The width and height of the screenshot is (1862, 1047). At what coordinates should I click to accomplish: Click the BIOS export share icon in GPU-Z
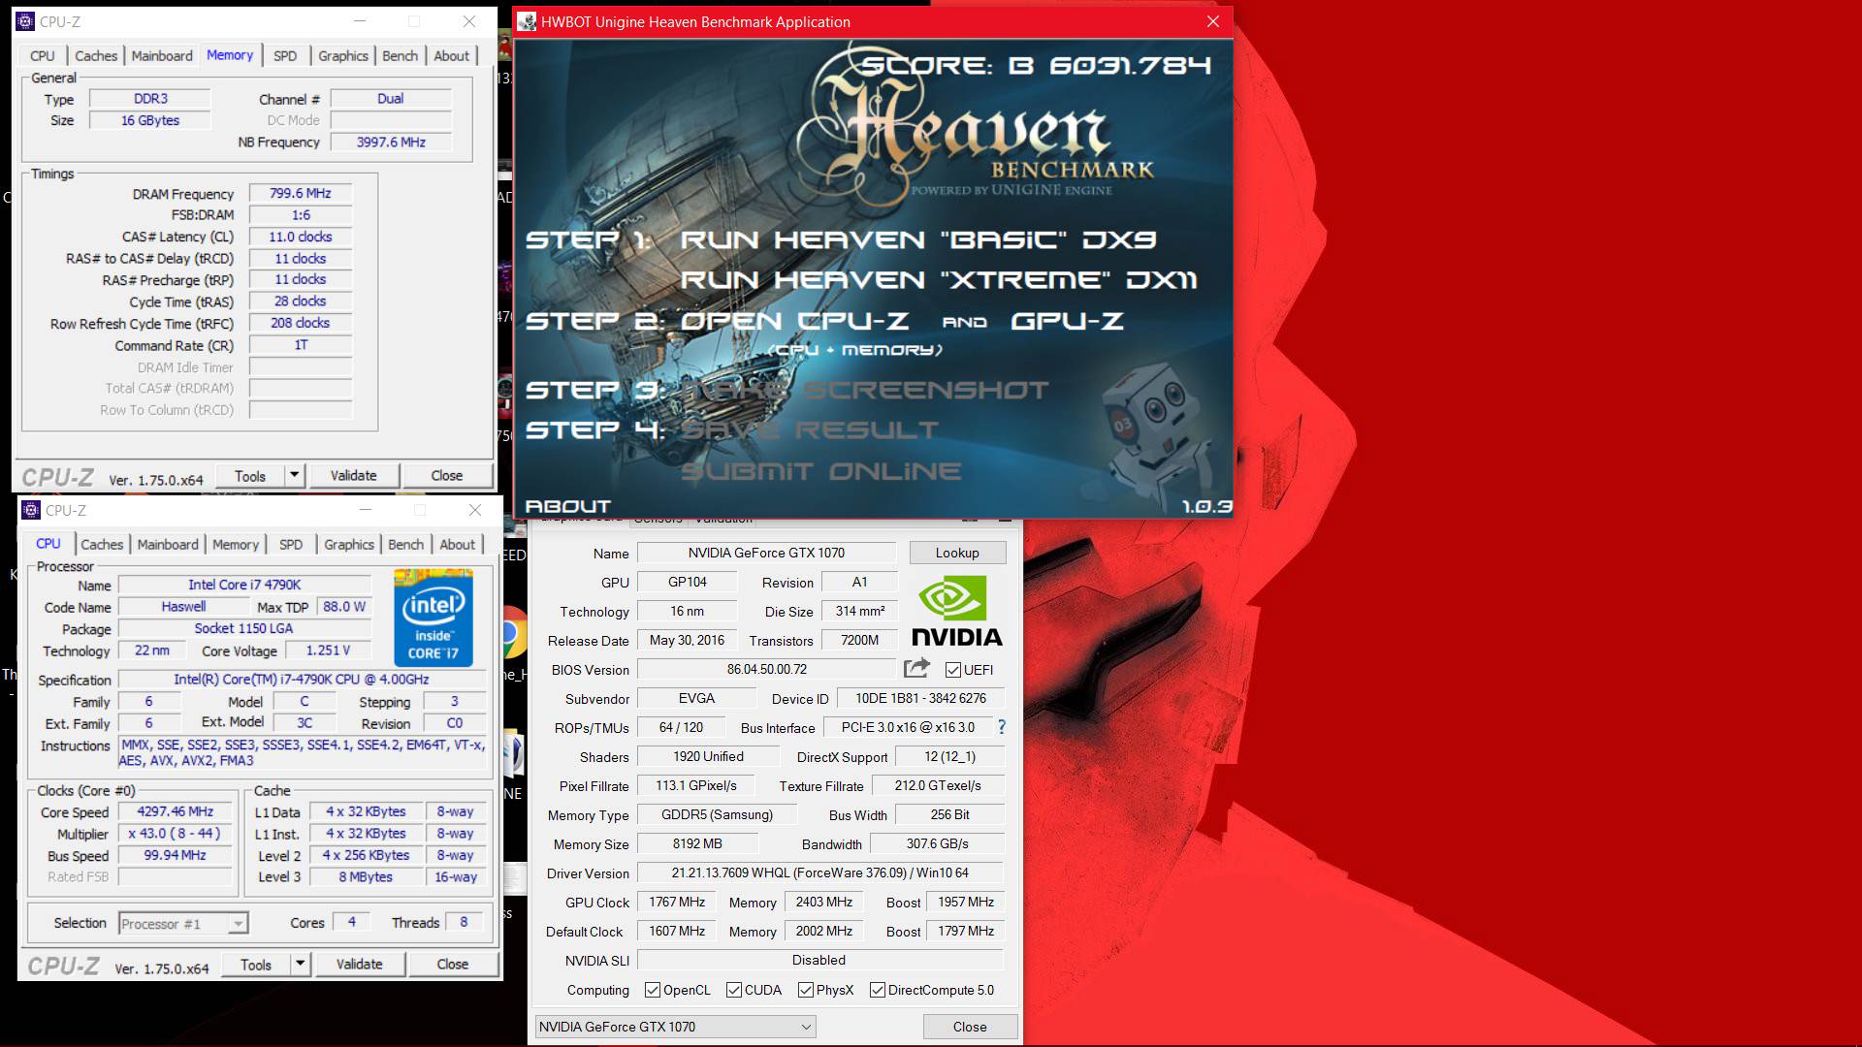(x=916, y=668)
